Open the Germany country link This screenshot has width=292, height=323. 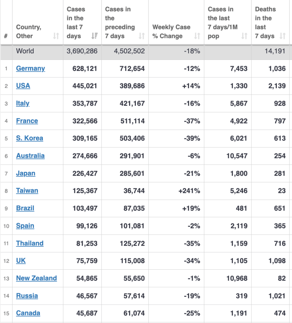click(31, 68)
